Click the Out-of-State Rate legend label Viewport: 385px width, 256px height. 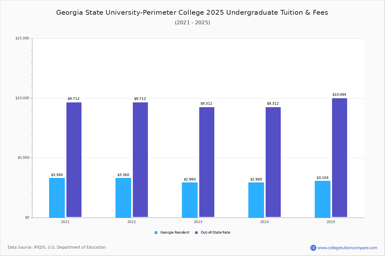(215, 233)
